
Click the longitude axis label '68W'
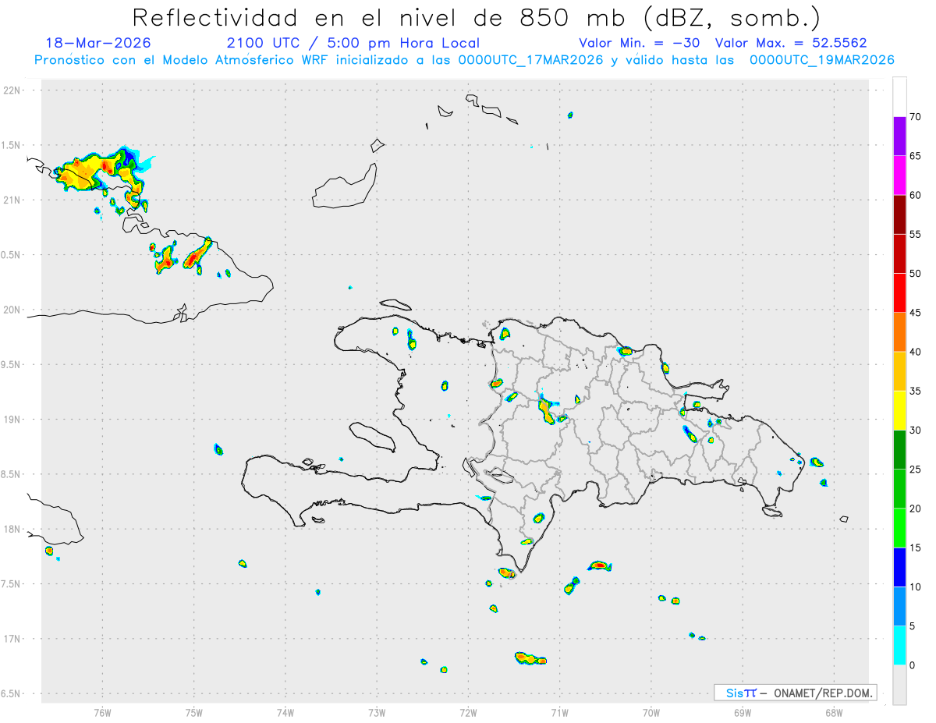[x=834, y=712]
